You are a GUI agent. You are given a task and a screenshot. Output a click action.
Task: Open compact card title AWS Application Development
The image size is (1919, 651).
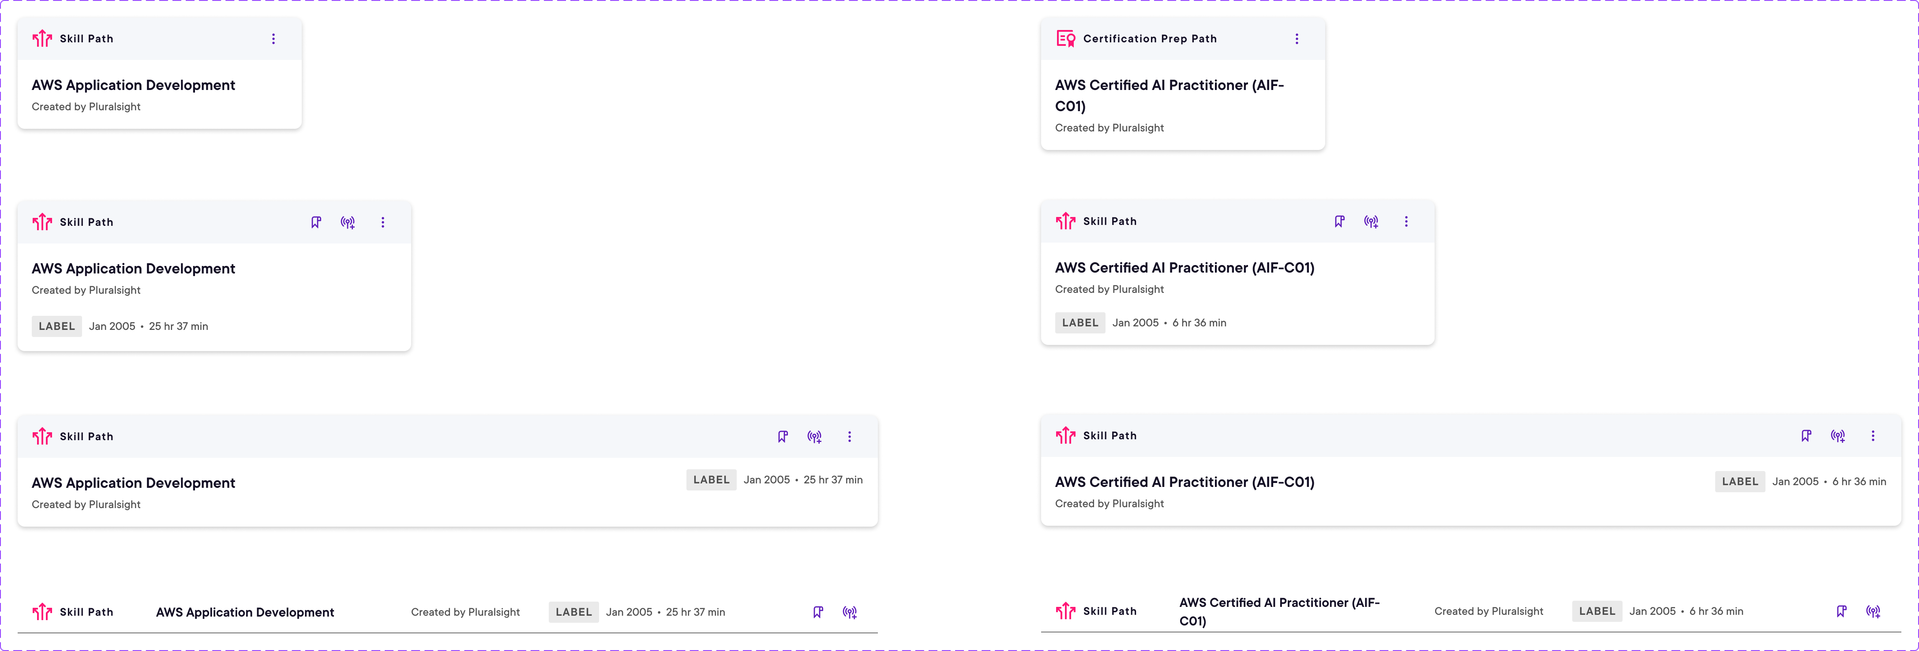click(133, 86)
